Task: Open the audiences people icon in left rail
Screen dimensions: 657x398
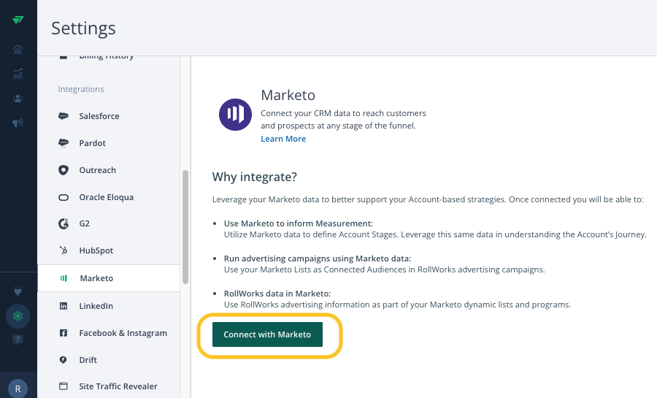Action: tap(18, 99)
